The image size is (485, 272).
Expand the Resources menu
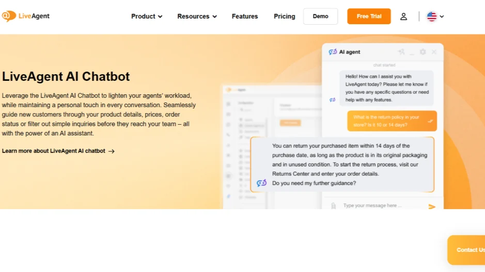pos(197,16)
